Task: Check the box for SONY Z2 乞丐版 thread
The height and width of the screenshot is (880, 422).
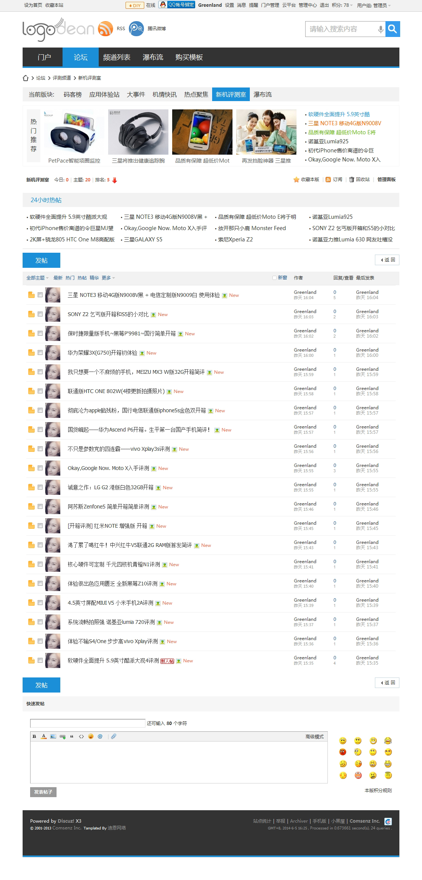Action: 40,314
